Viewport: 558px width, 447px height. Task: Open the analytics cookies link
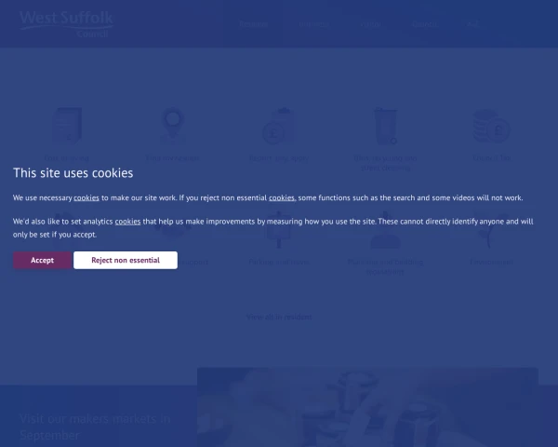[127, 222]
